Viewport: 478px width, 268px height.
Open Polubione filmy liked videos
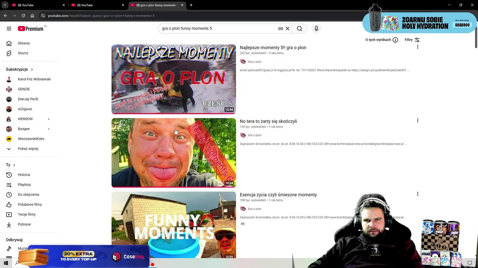[x=29, y=204]
